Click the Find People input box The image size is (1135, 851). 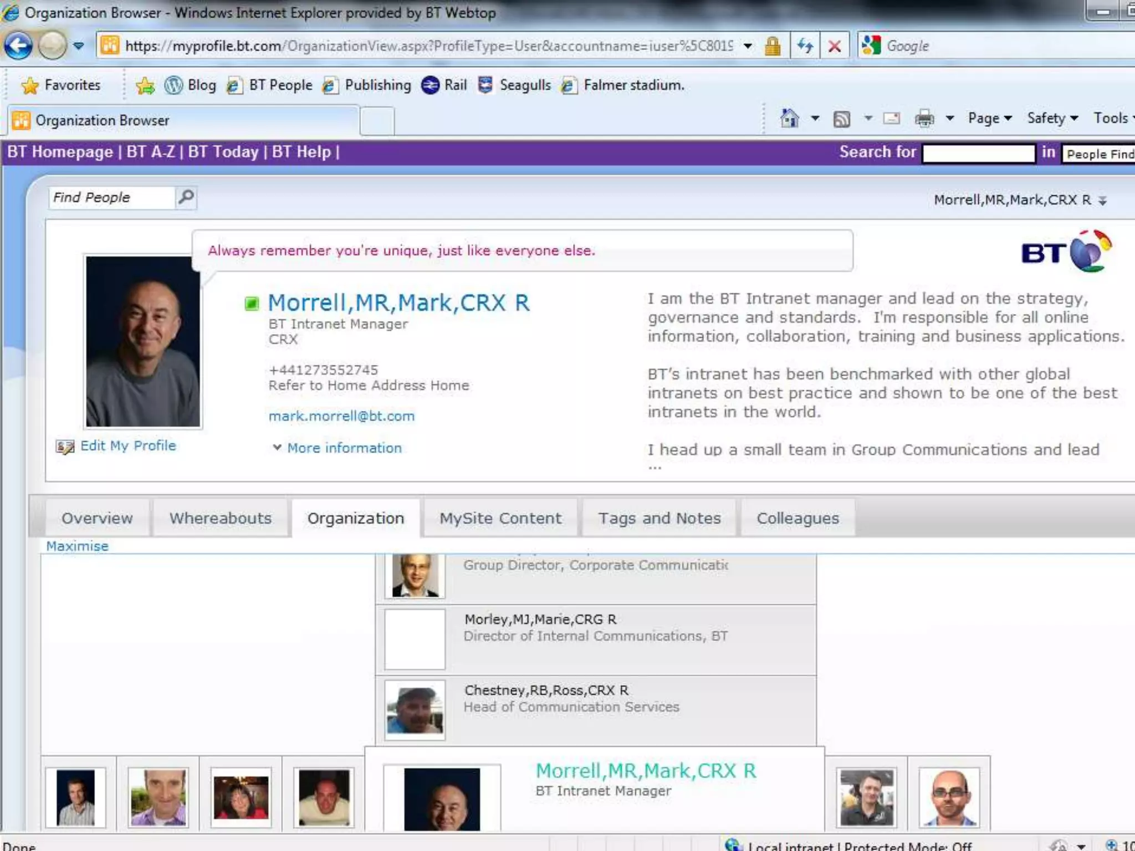(112, 198)
